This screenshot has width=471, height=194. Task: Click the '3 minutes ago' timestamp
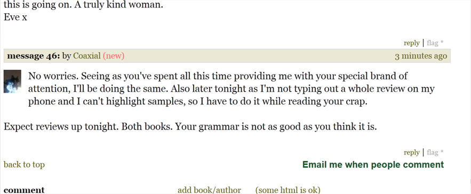pos(421,56)
